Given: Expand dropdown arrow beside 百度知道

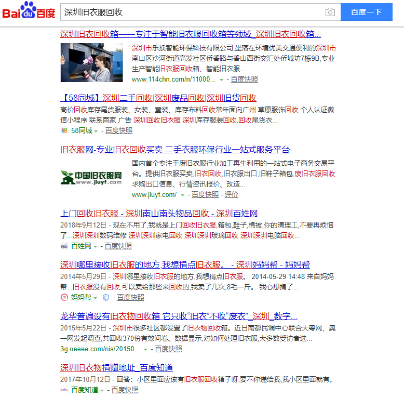Looking at the screenshot, I should tap(102, 391).
